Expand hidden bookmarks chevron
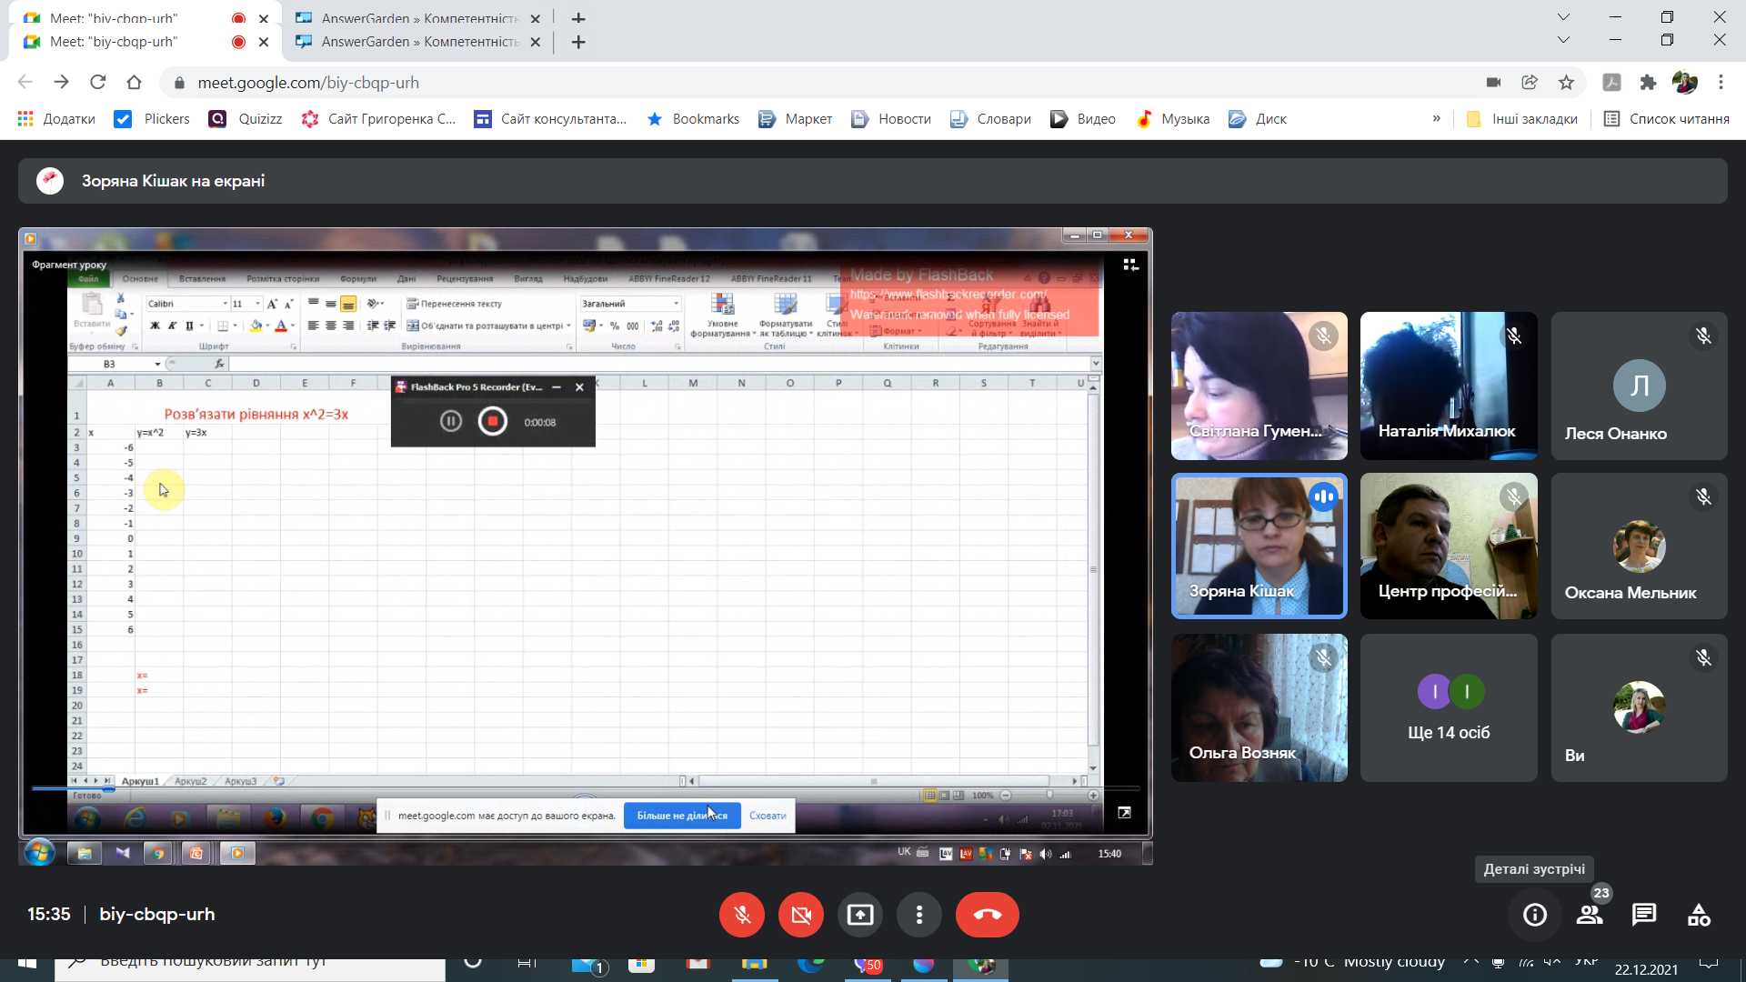Screen dimensions: 1746x982 pyautogui.click(x=1436, y=119)
